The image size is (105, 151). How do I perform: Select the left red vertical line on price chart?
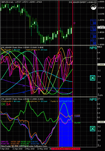click(x=59, y=23)
